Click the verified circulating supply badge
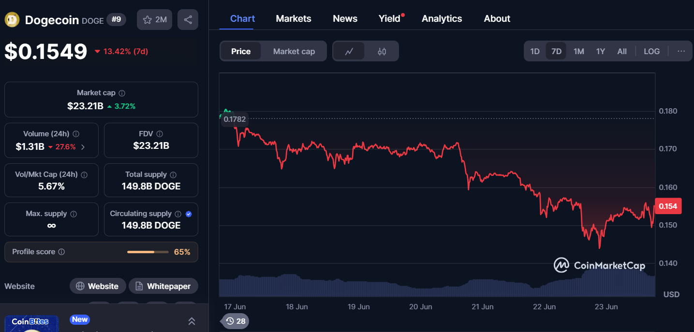This screenshot has height=332, width=694. tap(189, 214)
